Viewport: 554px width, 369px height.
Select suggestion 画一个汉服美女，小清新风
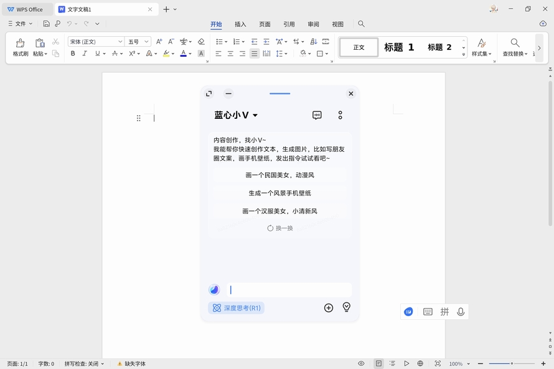(280, 211)
